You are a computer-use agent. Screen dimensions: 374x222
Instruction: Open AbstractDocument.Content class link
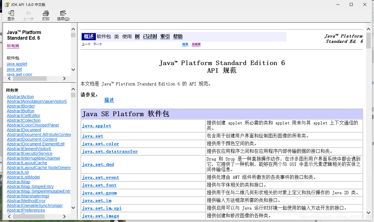coord(32,139)
